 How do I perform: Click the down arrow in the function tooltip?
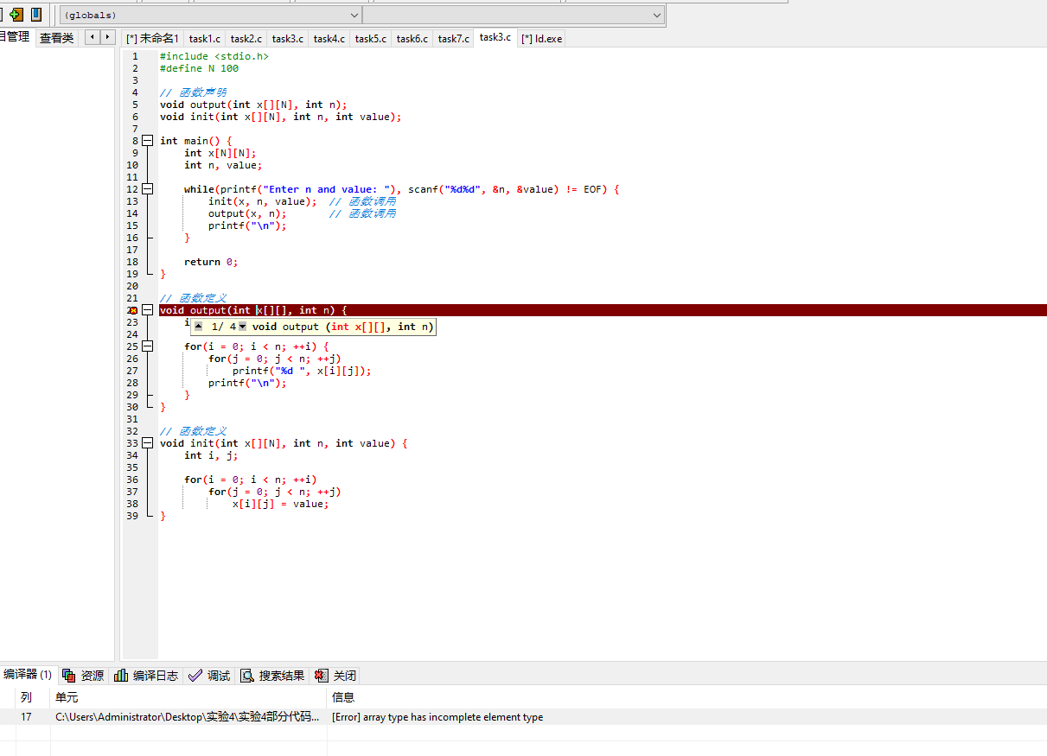(x=242, y=327)
